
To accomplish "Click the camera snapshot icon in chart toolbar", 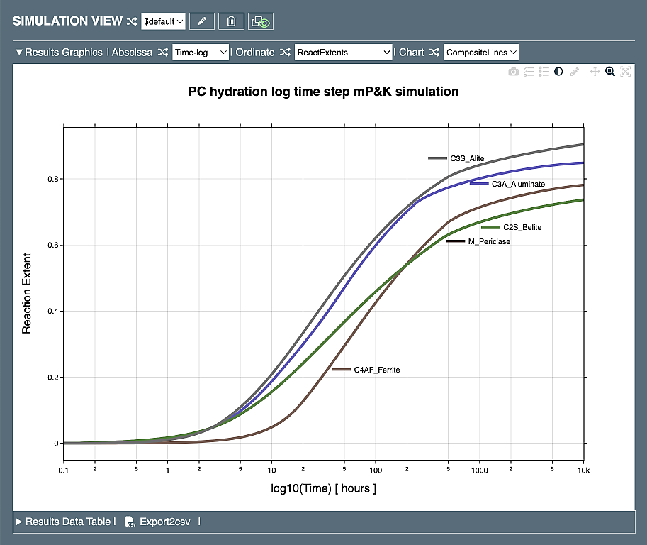I will (x=514, y=72).
